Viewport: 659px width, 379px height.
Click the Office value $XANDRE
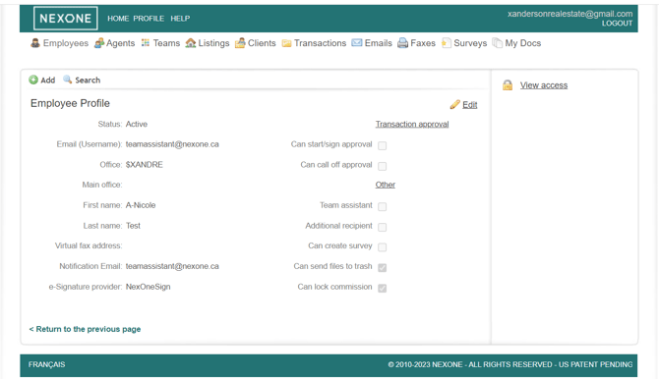145,165
